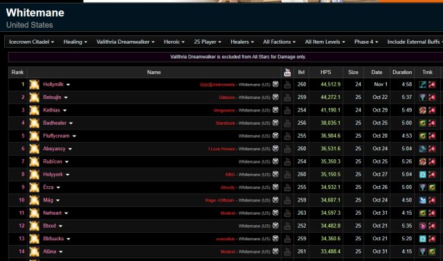Click the Whitemane server title
The image size is (443, 261).
[35, 12]
